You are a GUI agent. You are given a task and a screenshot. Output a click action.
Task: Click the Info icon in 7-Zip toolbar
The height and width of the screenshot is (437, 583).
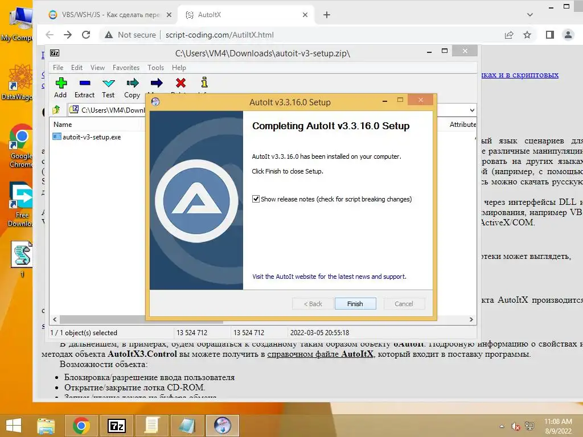point(204,83)
